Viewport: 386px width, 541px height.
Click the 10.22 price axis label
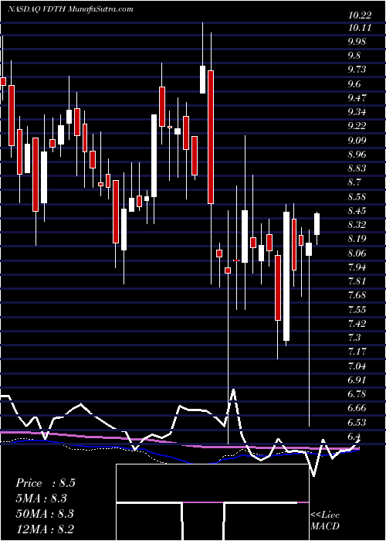[360, 15]
